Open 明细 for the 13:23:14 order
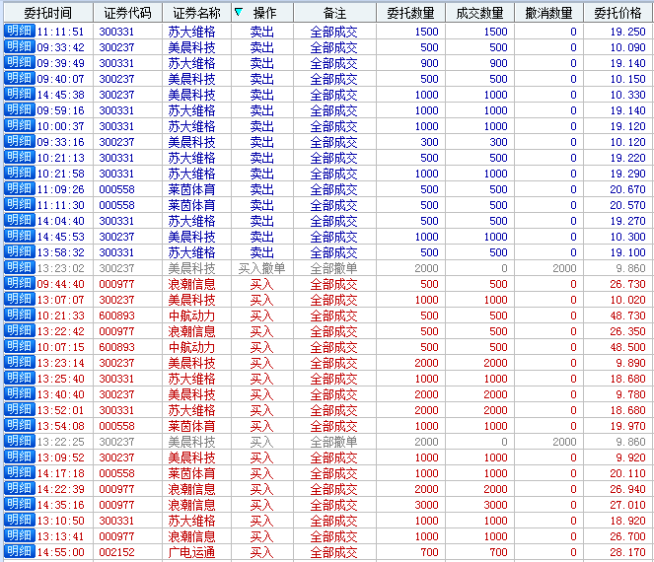 coord(19,362)
